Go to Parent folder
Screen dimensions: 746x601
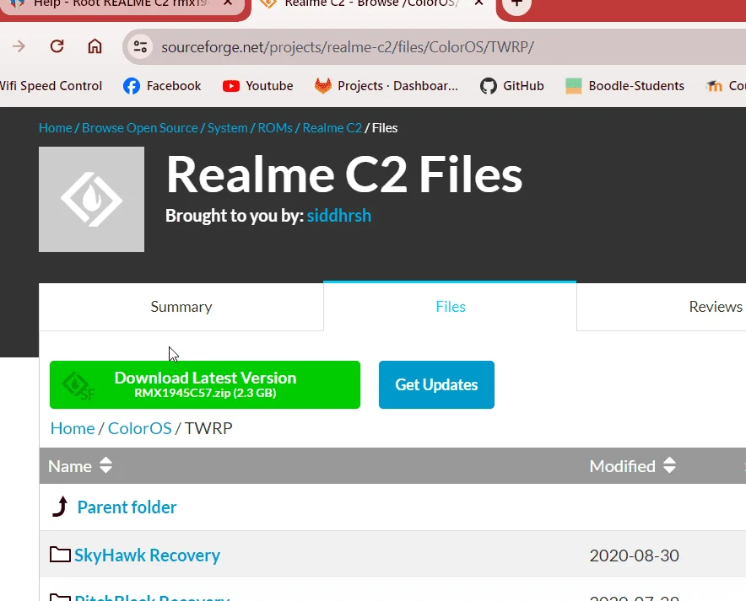127,507
